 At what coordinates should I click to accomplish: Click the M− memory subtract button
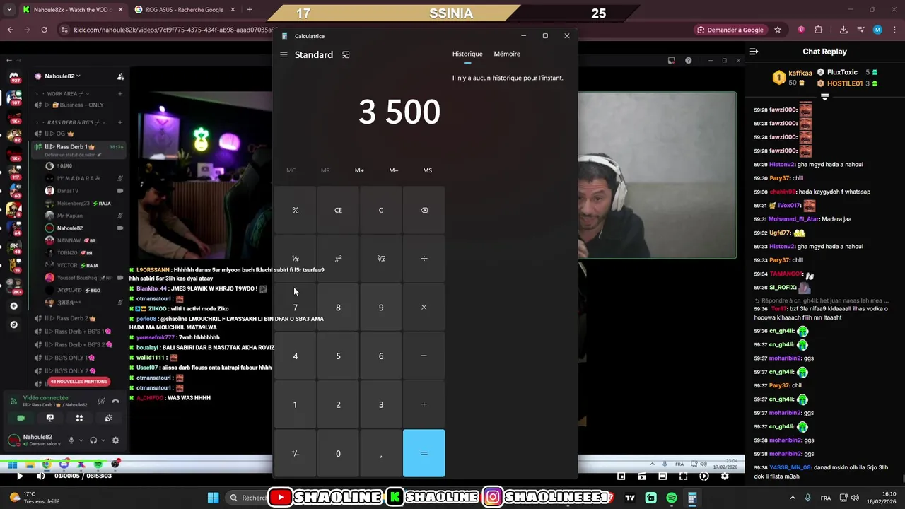pyautogui.click(x=394, y=170)
